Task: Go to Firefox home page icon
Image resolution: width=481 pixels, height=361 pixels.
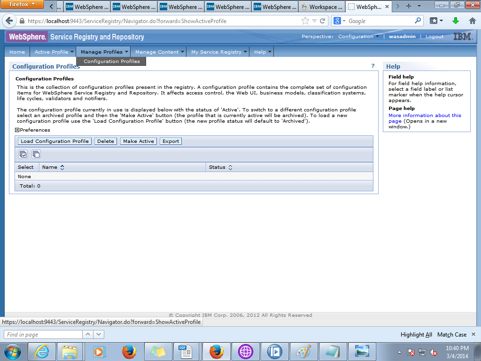Action: coord(473,21)
